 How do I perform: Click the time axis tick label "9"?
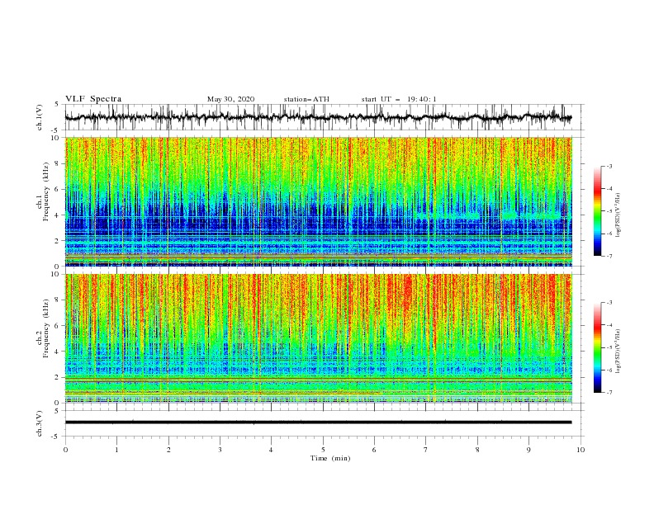(x=528, y=450)
